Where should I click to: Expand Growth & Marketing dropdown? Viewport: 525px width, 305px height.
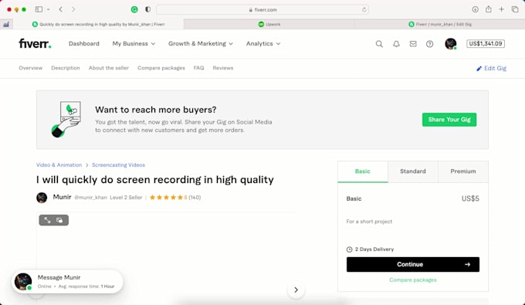pos(201,43)
